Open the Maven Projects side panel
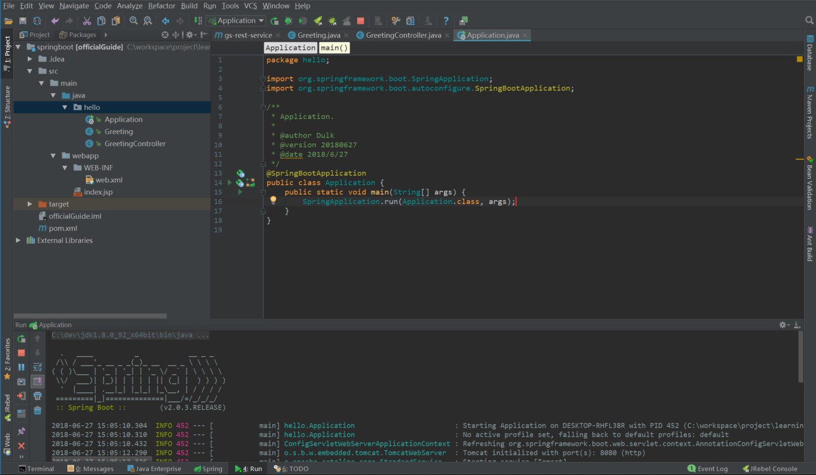Image resolution: width=816 pixels, height=475 pixels. [x=810, y=112]
